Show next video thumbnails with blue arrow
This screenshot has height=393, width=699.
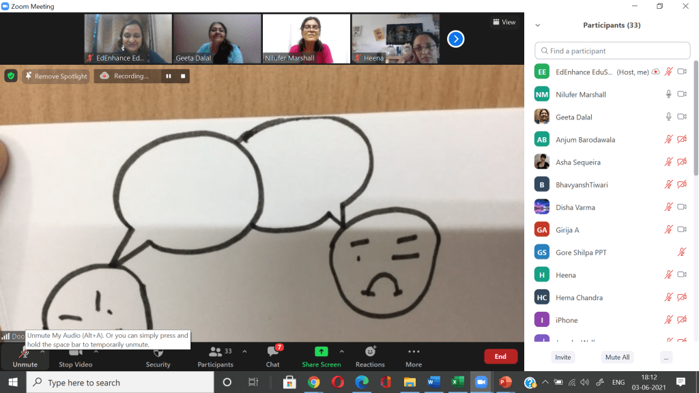coord(455,39)
